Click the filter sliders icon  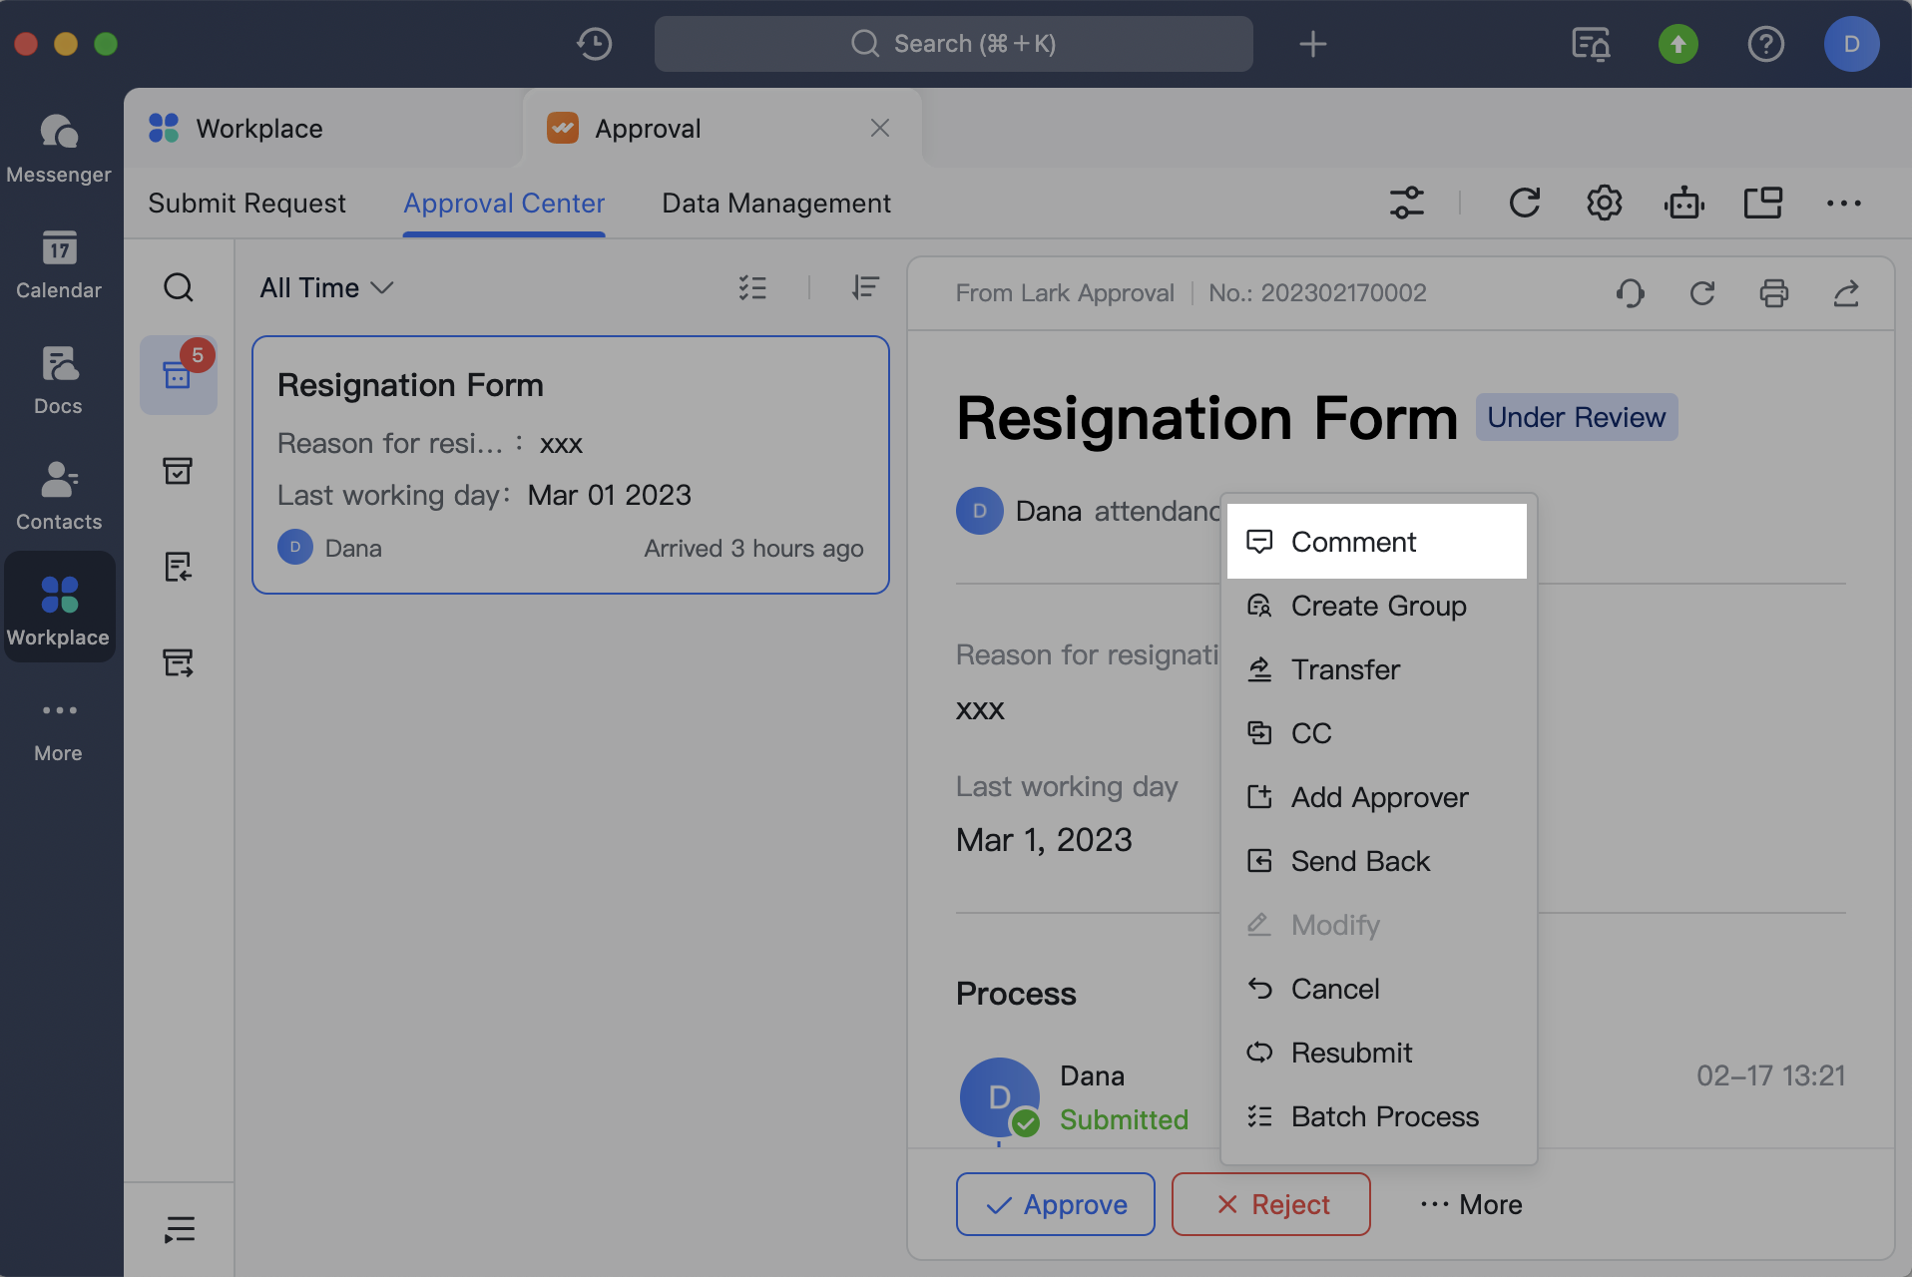point(1407,204)
